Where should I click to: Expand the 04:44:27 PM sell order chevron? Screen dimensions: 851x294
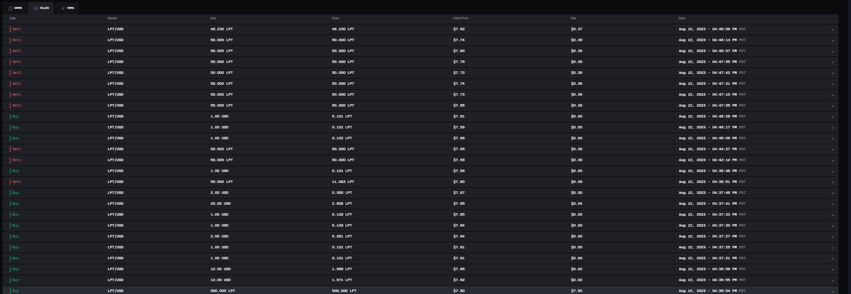tap(833, 150)
